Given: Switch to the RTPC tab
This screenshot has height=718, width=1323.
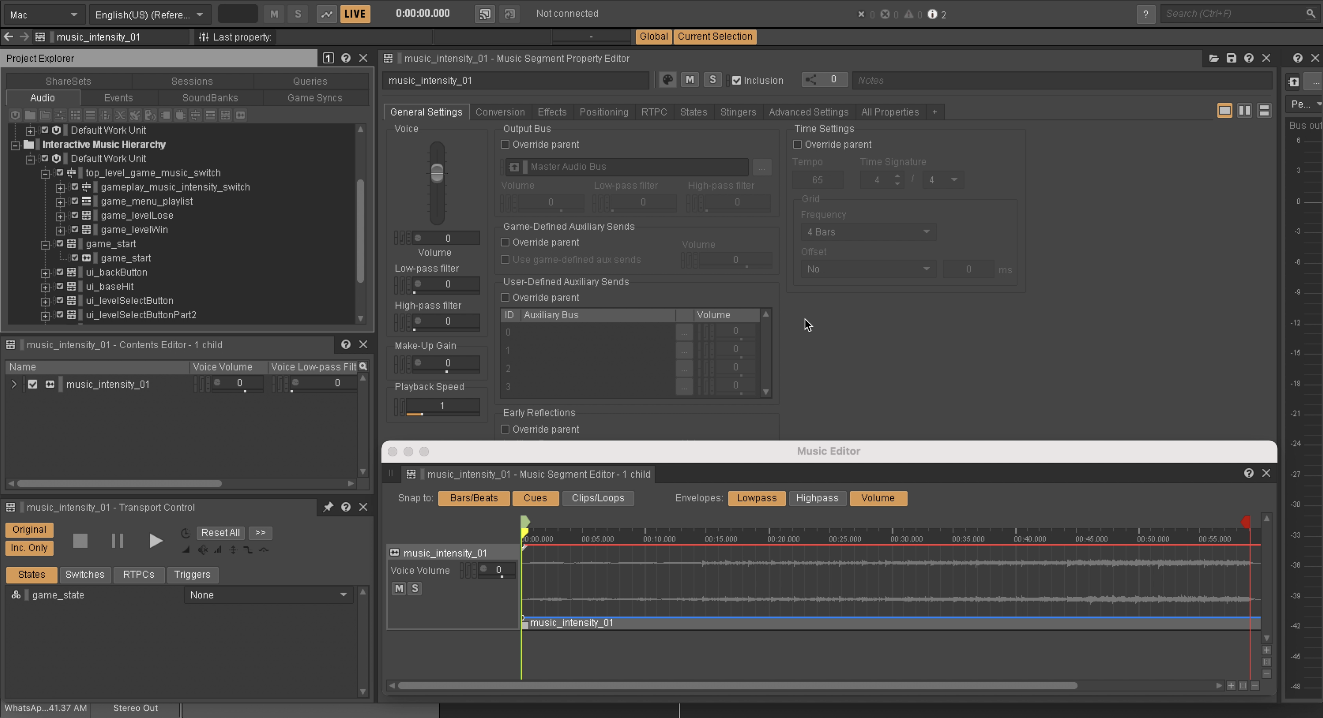Looking at the screenshot, I should pos(653,112).
